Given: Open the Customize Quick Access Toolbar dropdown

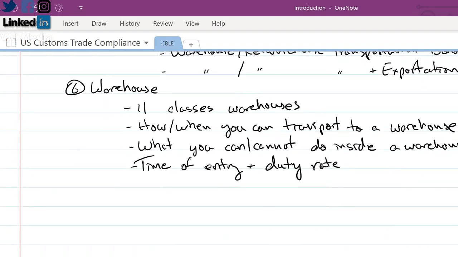Looking at the screenshot, I should (81, 8).
